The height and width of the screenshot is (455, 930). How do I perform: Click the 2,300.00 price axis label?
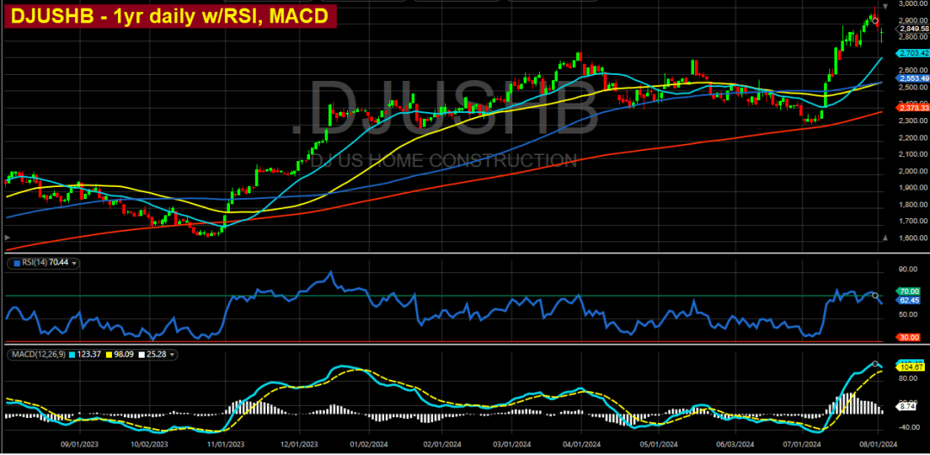point(914,121)
